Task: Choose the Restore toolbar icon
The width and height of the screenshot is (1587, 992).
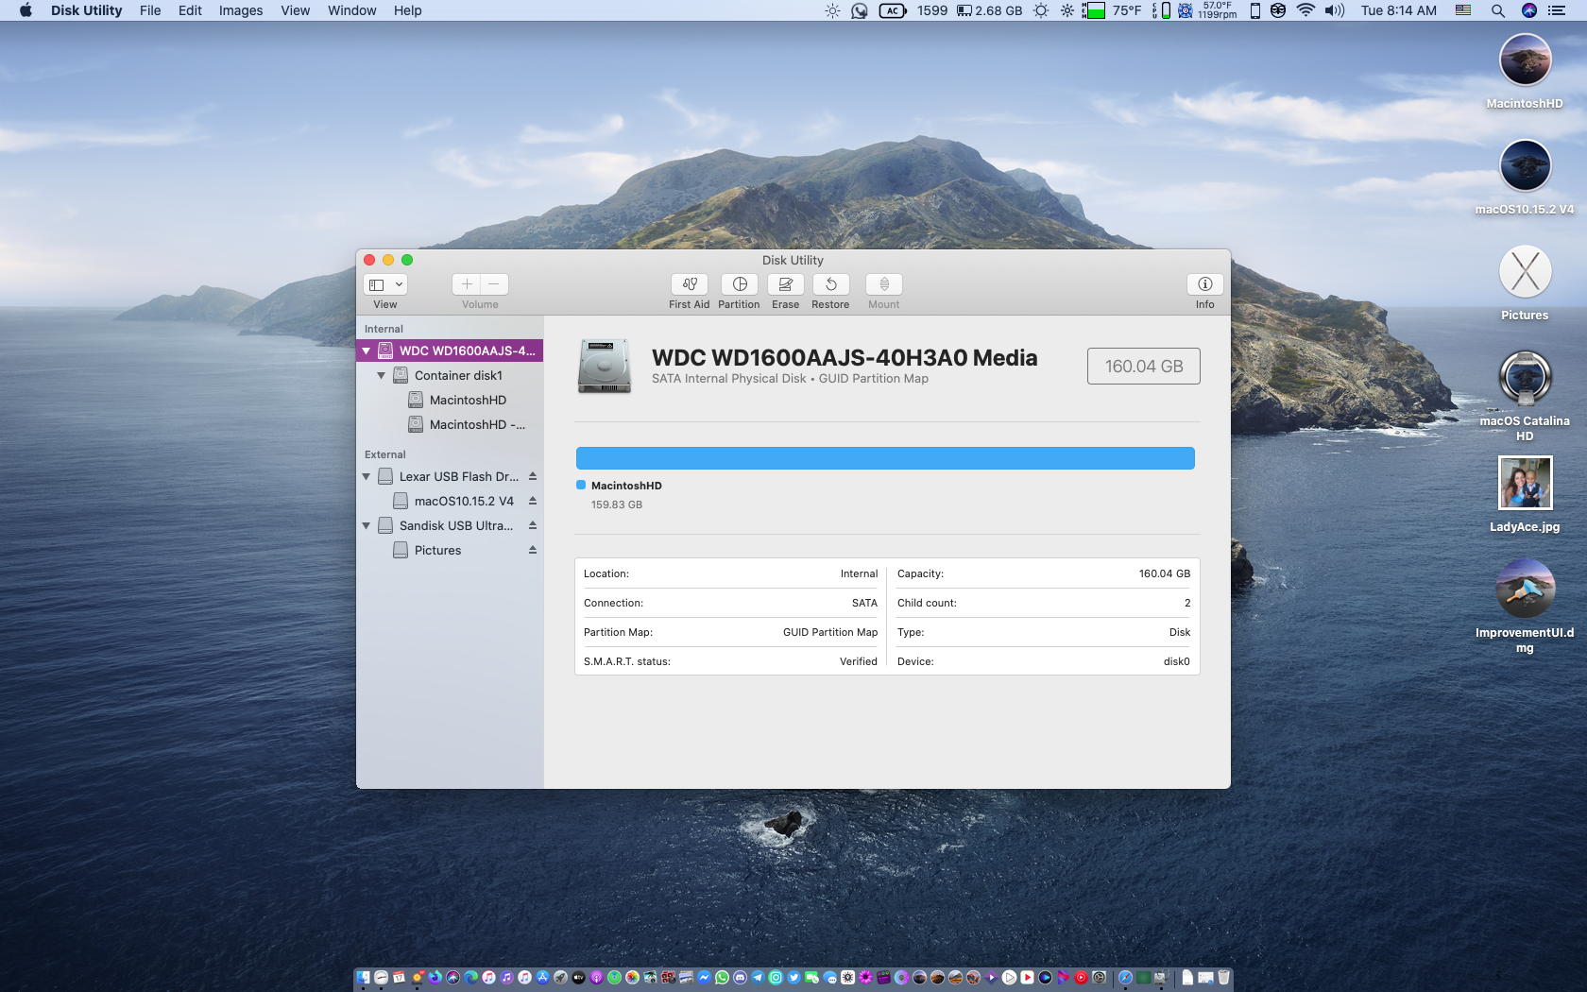Action: point(831,284)
